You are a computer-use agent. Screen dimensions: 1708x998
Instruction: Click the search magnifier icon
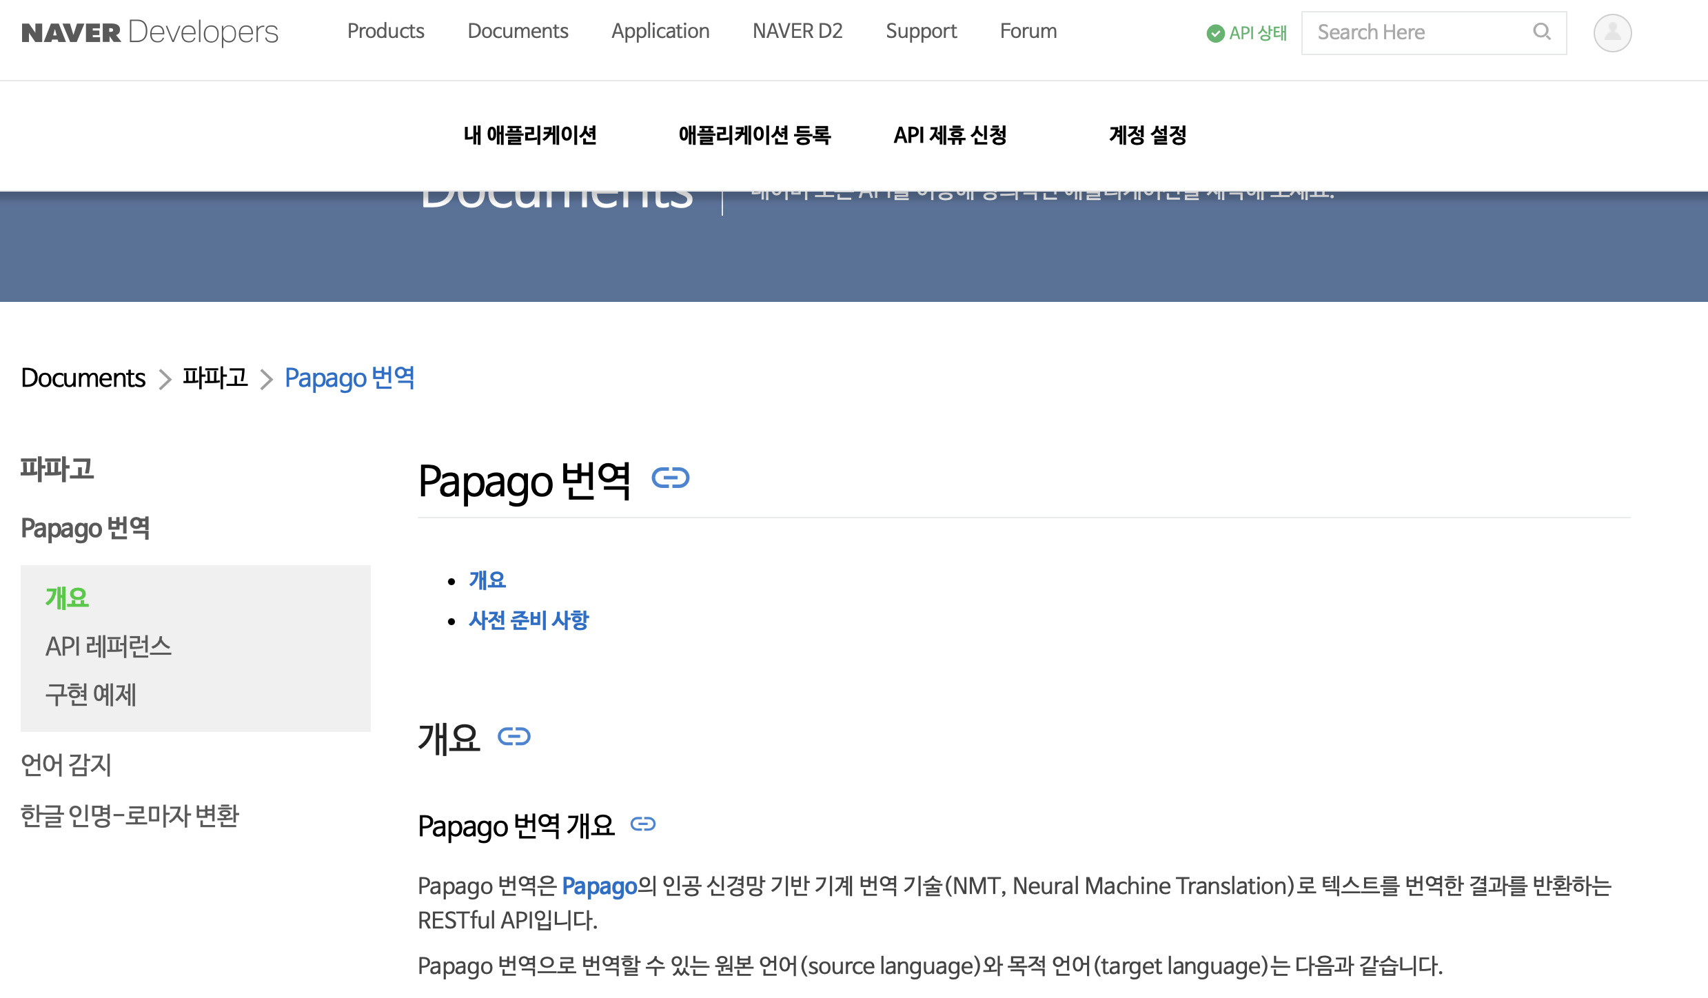click(x=1542, y=32)
